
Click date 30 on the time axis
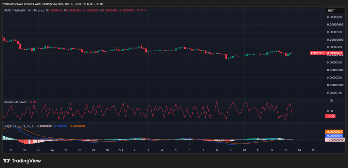107,150
